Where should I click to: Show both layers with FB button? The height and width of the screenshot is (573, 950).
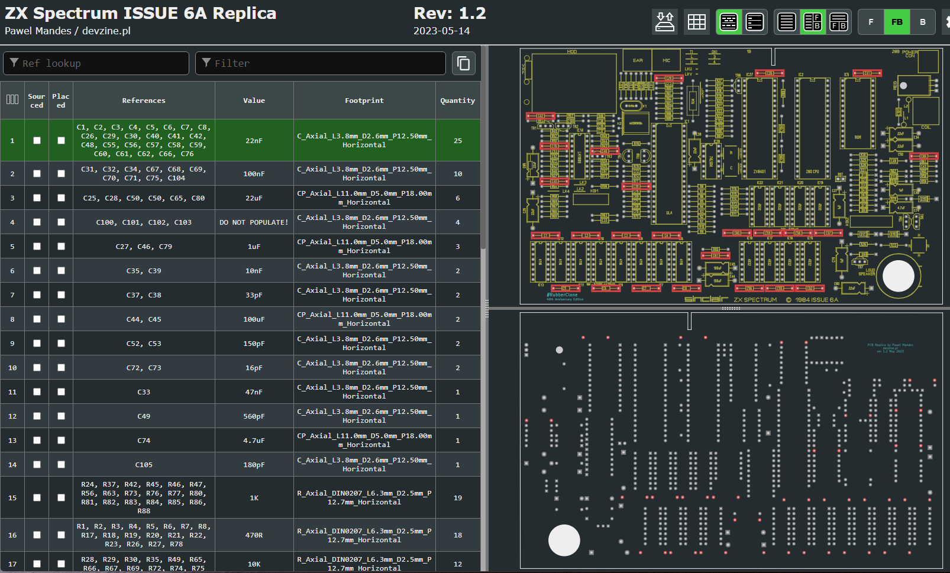[897, 22]
